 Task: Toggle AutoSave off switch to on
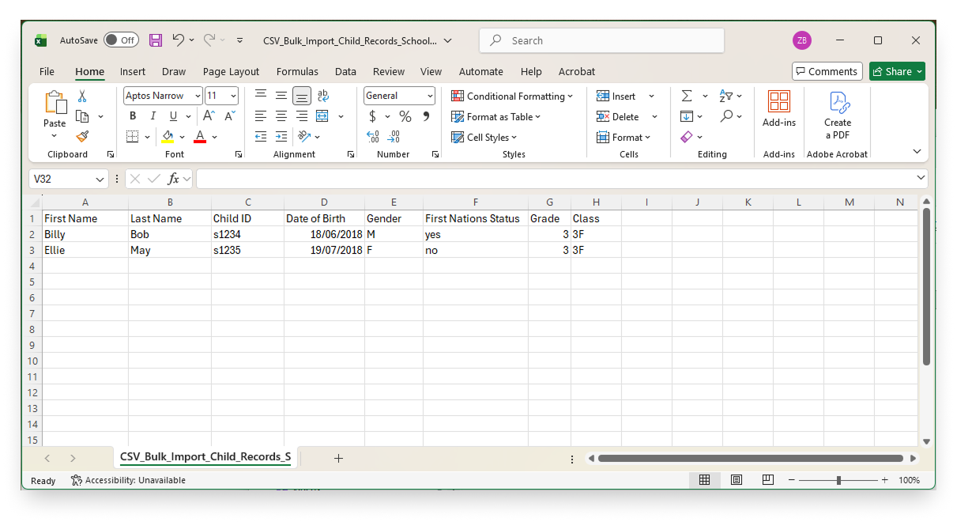click(121, 39)
